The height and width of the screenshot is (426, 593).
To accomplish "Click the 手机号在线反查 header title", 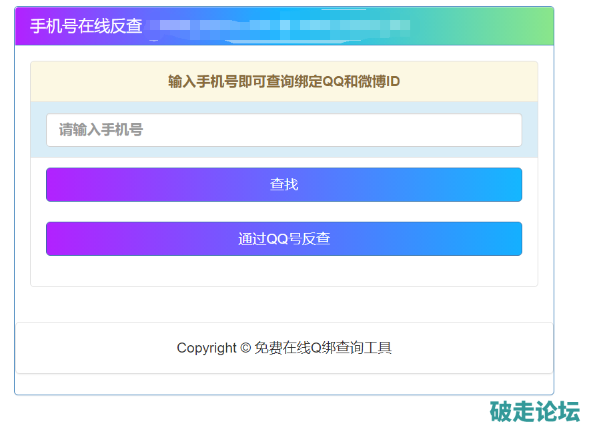I will click(x=86, y=26).
